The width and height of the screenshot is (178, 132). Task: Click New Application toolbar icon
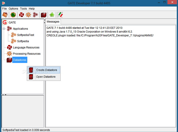(35, 15)
